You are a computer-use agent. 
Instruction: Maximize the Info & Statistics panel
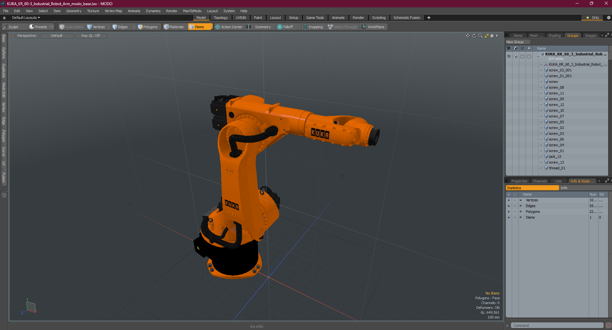point(607,181)
